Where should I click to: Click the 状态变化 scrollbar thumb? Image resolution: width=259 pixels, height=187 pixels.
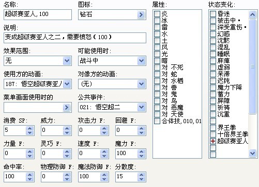tap(252, 66)
